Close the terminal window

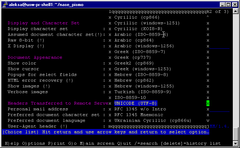pyautogui.click(x=234, y=4)
